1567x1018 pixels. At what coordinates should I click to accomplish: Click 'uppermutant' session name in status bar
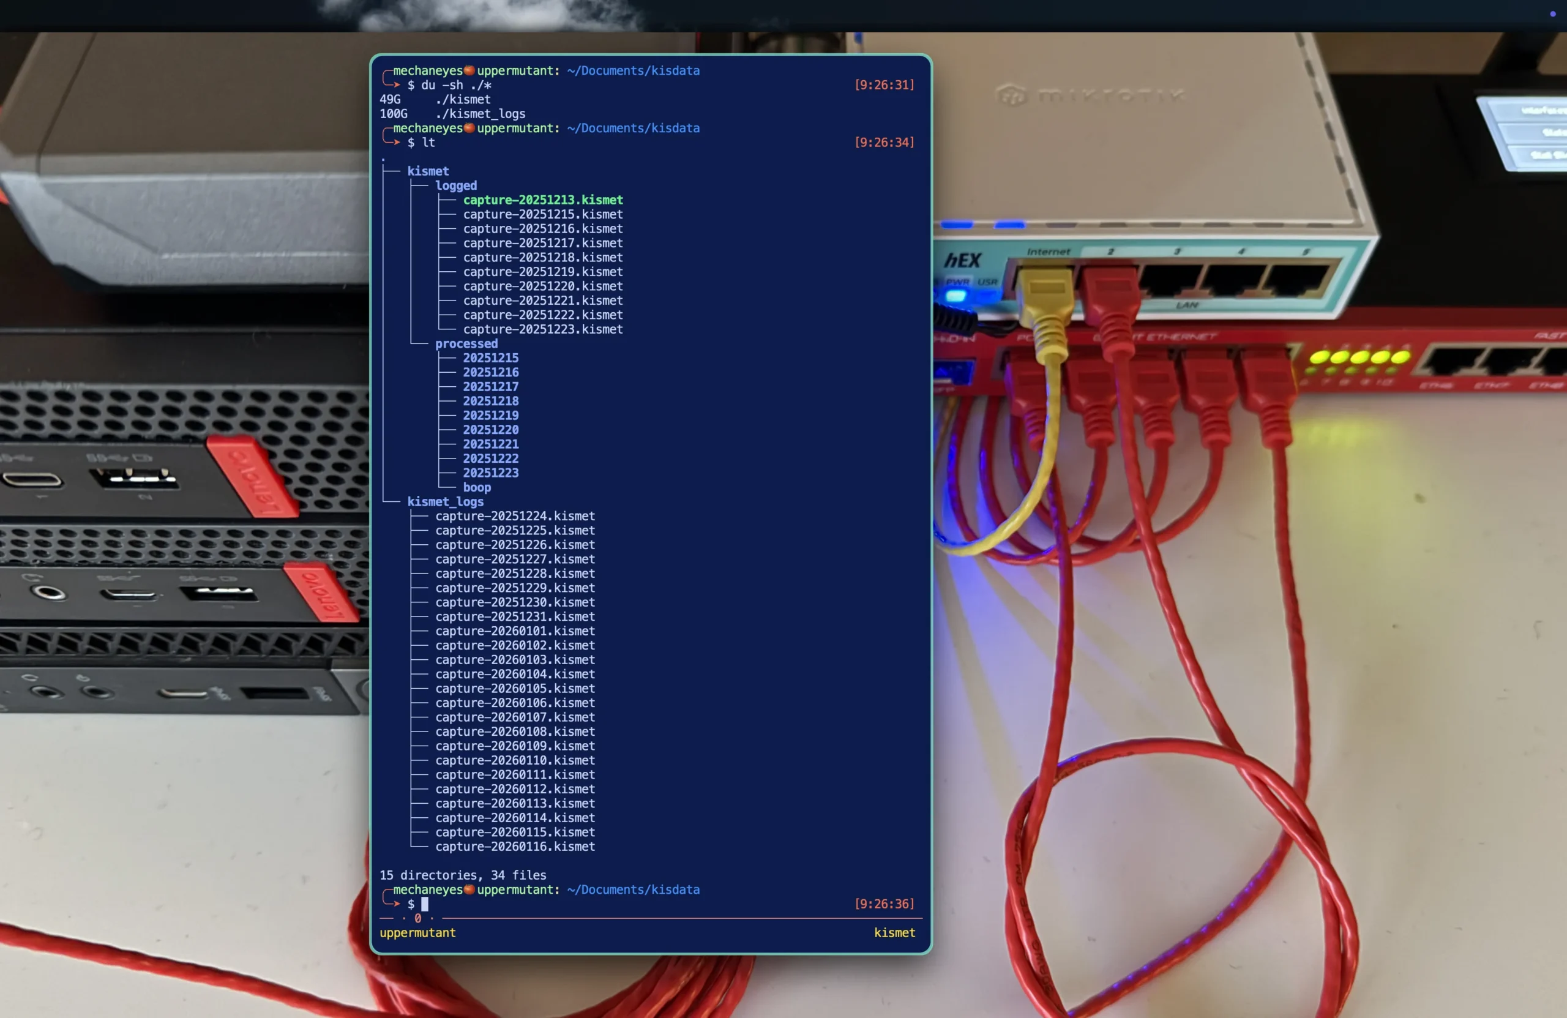[417, 932]
